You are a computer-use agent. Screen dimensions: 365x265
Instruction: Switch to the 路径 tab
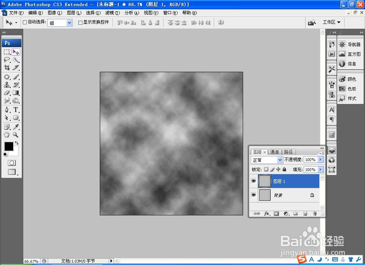click(x=289, y=152)
